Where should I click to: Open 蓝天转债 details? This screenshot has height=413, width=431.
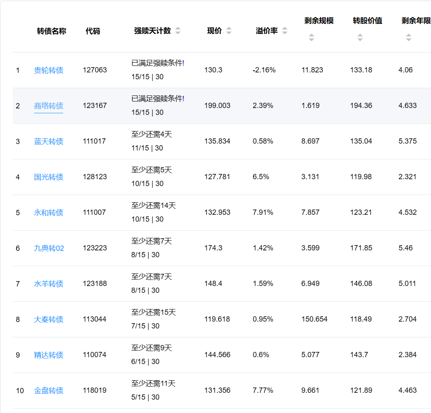[x=49, y=142]
